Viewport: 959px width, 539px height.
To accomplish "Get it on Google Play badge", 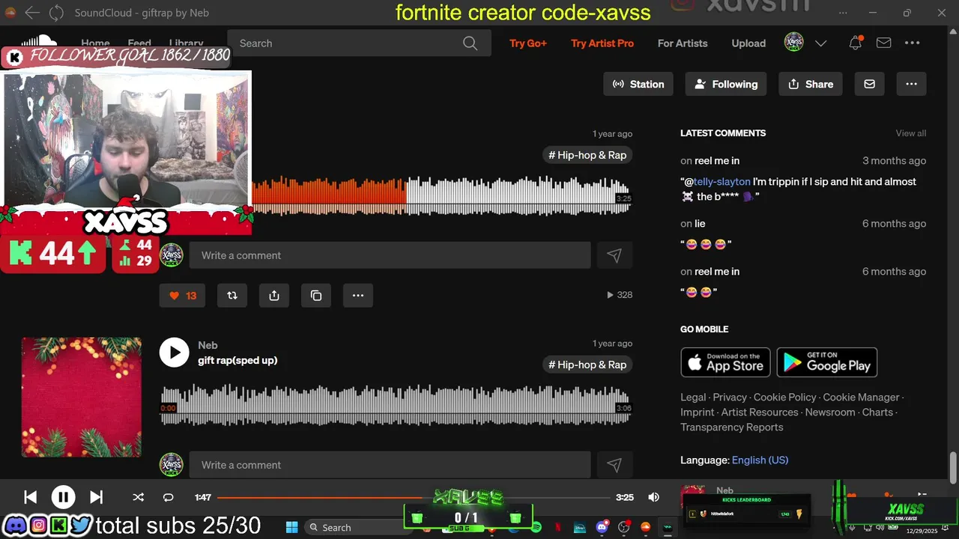I will tap(827, 362).
